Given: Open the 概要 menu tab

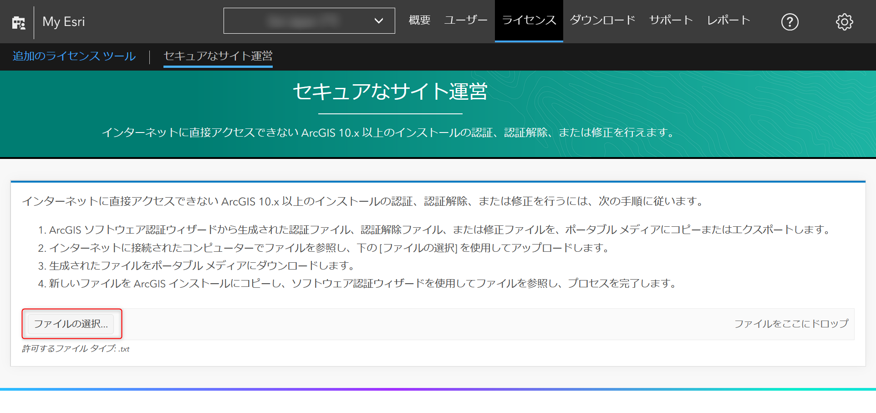Looking at the screenshot, I should pyautogui.click(x=419, y=20).
